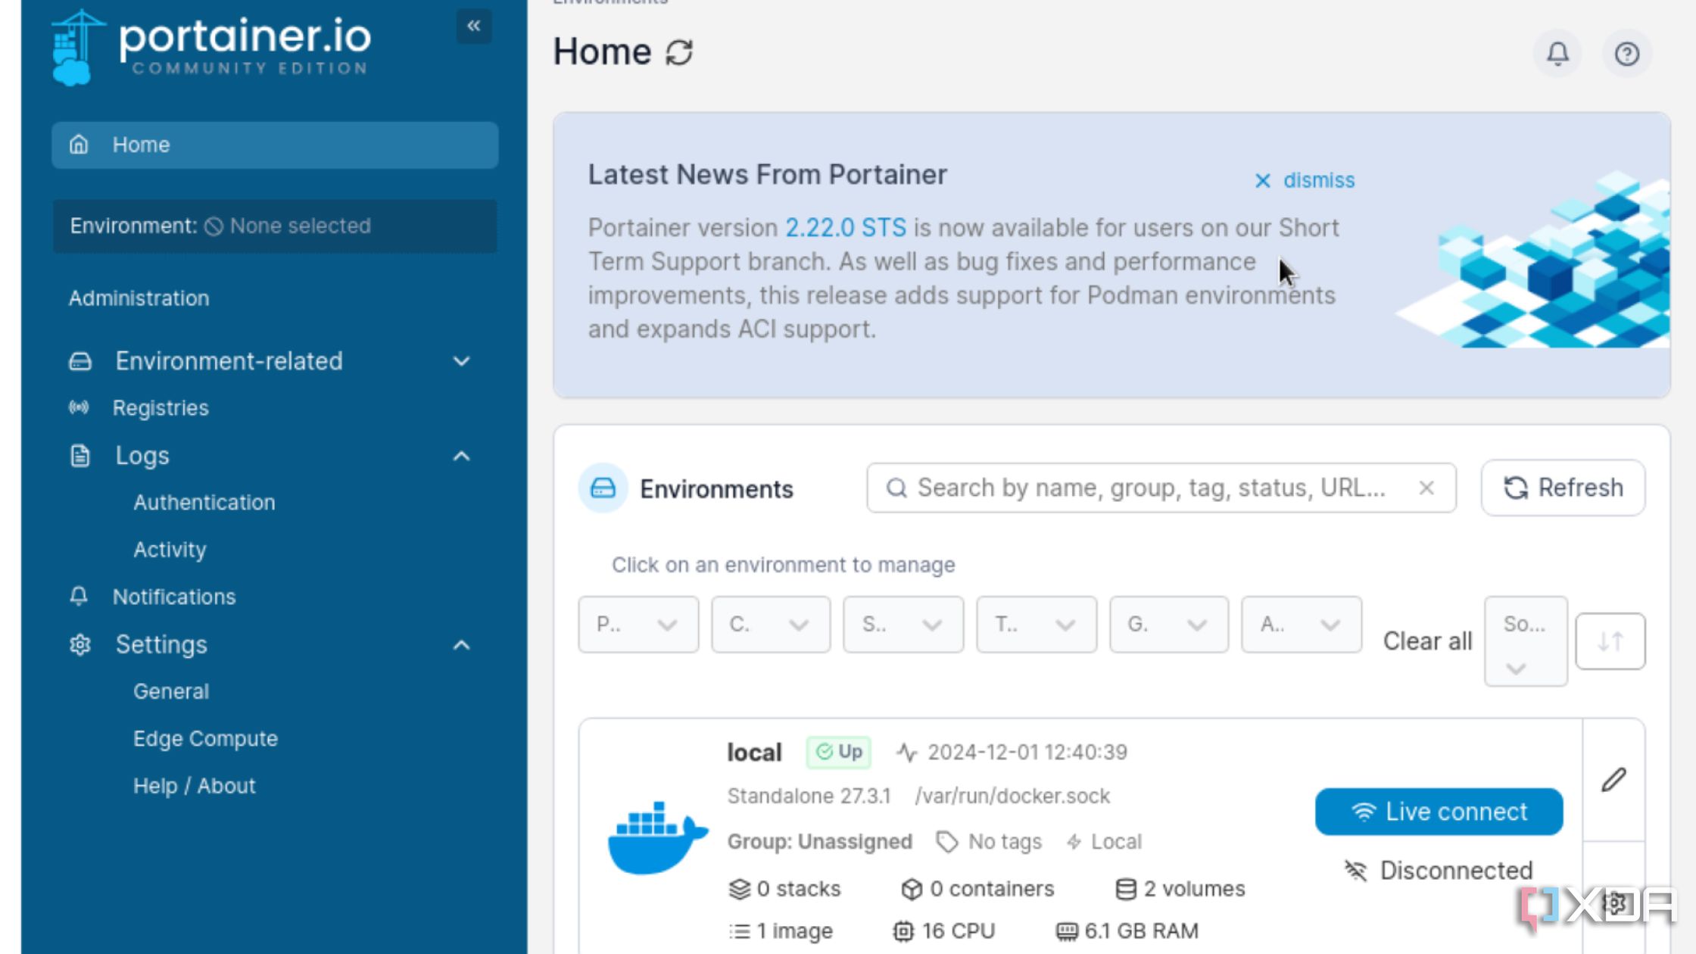
Task: Open Activity logs
Action: point(170,550)
